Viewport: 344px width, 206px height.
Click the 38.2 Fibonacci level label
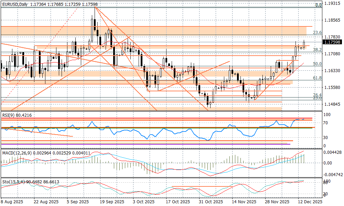[x=317, y=50]
